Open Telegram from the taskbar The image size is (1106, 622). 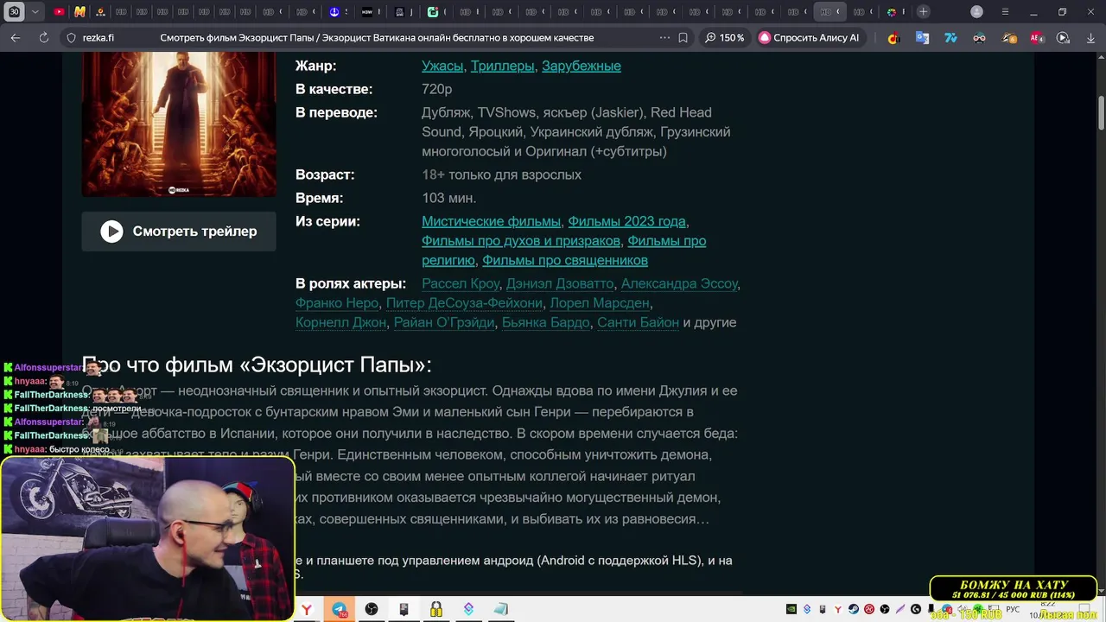tap(340, 610)
